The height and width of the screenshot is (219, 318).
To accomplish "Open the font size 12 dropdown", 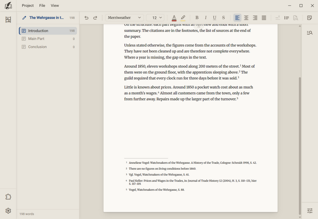I will [155, 17].
